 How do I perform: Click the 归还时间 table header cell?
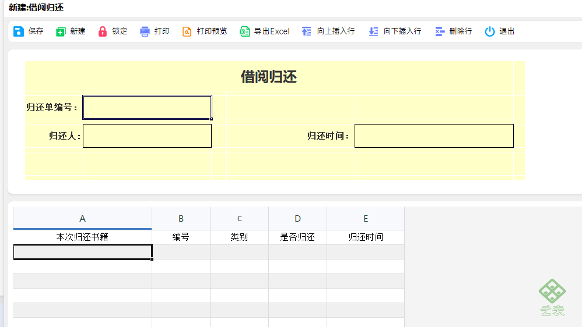(366, 237)
